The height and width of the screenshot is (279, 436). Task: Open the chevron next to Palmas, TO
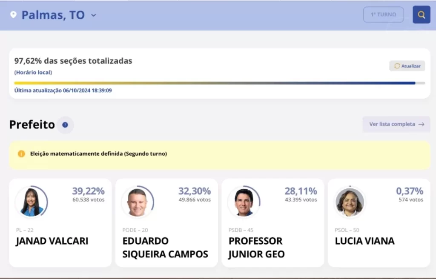click(93, 15)
